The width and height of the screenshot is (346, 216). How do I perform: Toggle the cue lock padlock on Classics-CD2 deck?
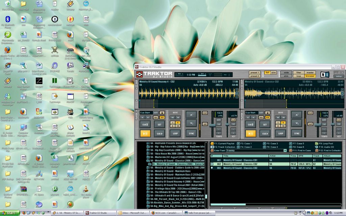[x=268, y=113]
